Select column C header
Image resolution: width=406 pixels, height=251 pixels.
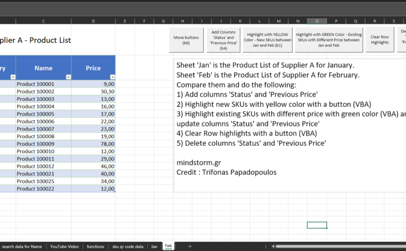43,21
